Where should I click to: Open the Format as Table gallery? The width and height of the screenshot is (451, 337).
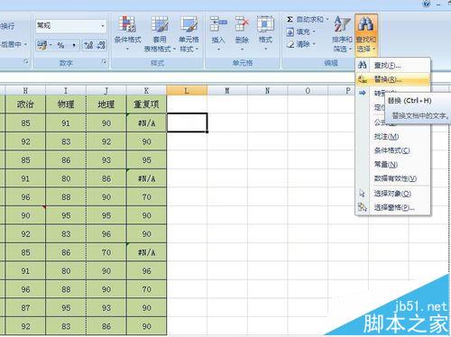tap(160, 33)
